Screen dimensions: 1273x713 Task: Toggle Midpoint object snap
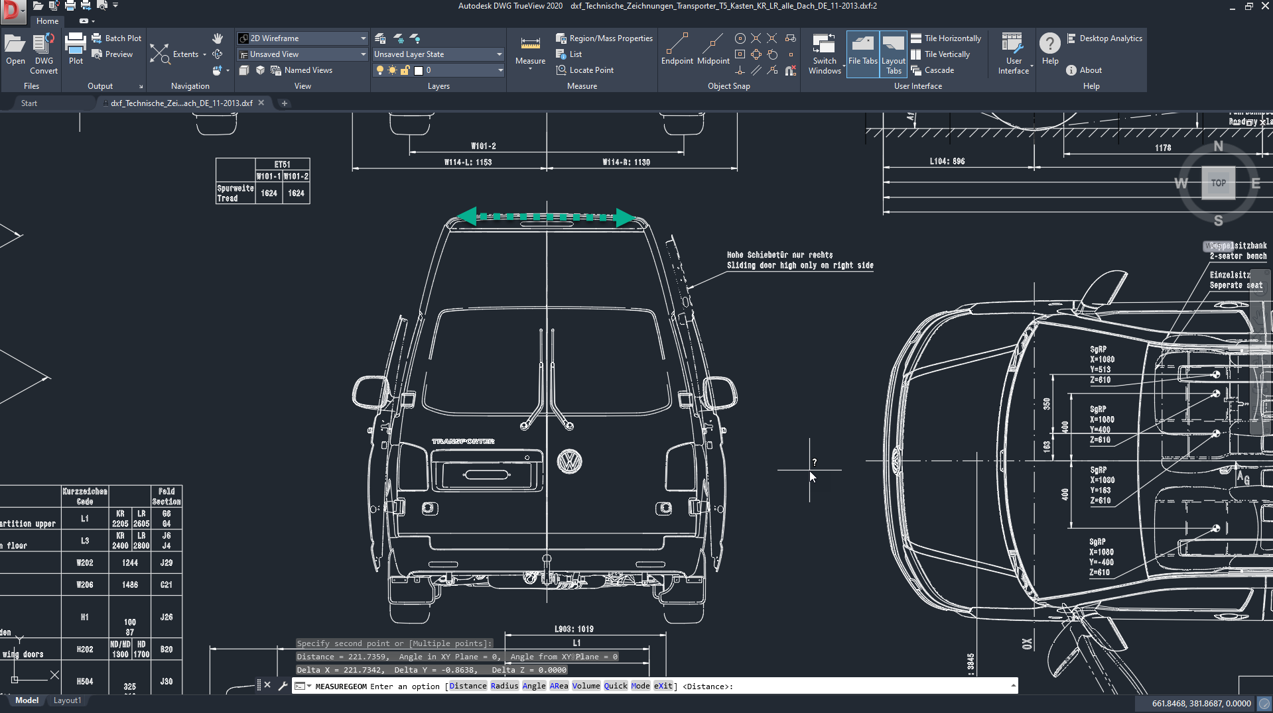point(713,50)
